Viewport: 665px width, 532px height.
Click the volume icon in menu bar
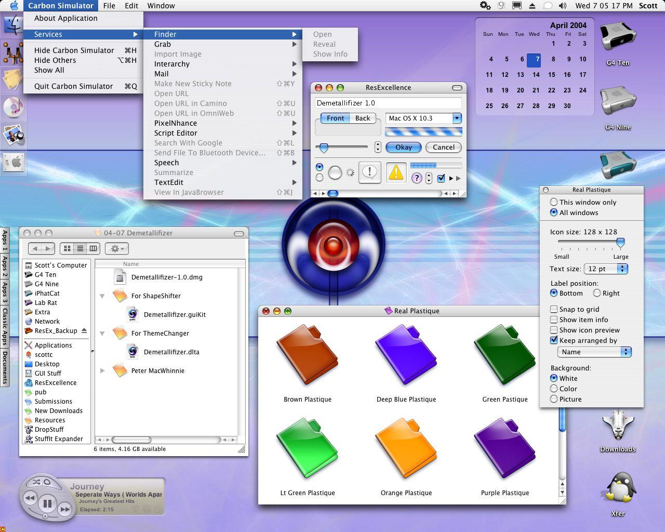[x=562, y=6]
